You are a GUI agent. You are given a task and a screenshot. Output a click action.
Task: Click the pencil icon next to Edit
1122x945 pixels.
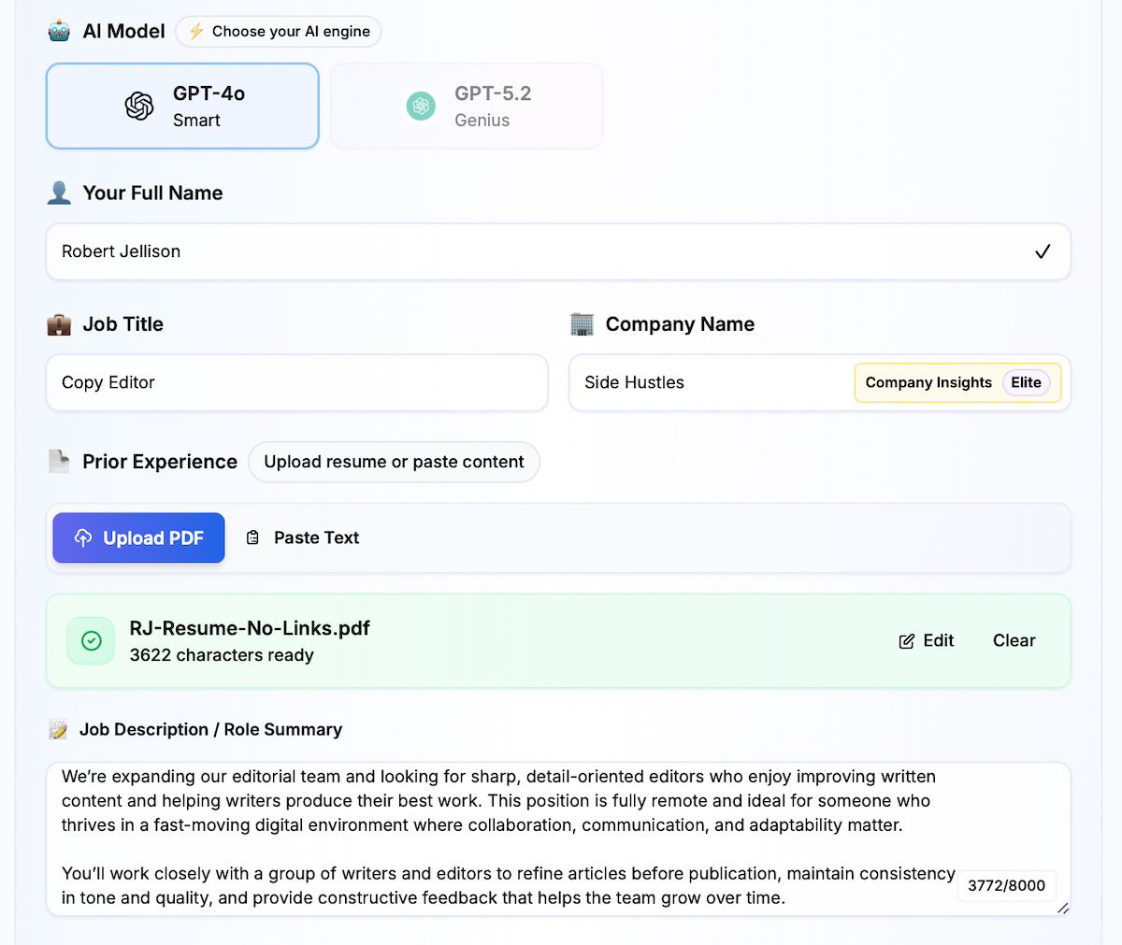coord(906,641)
